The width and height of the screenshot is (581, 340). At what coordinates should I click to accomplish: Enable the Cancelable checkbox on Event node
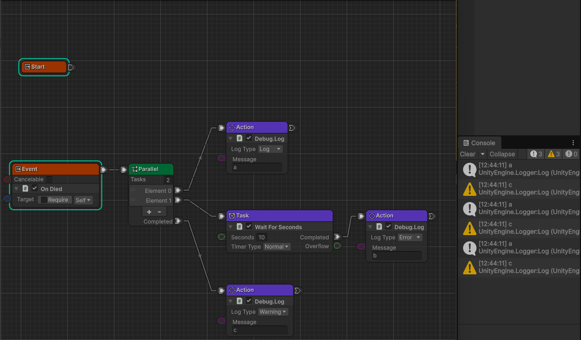click(x=49, y=179)
